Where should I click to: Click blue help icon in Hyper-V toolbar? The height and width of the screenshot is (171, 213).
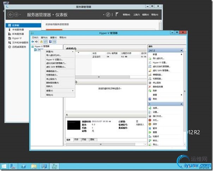[50, 42]
